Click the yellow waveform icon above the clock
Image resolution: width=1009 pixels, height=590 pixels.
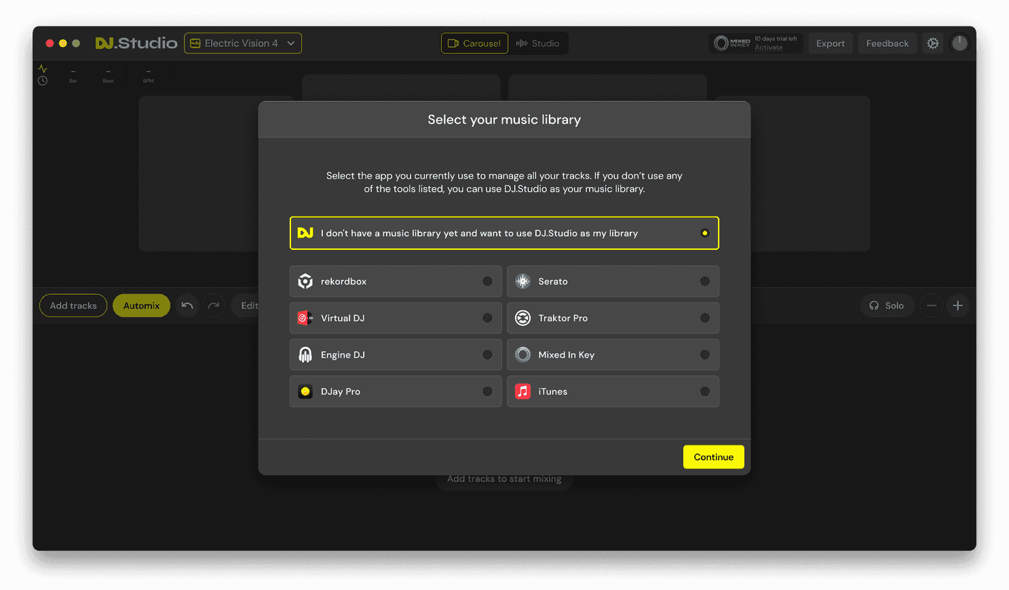click(x=41, y=69)
